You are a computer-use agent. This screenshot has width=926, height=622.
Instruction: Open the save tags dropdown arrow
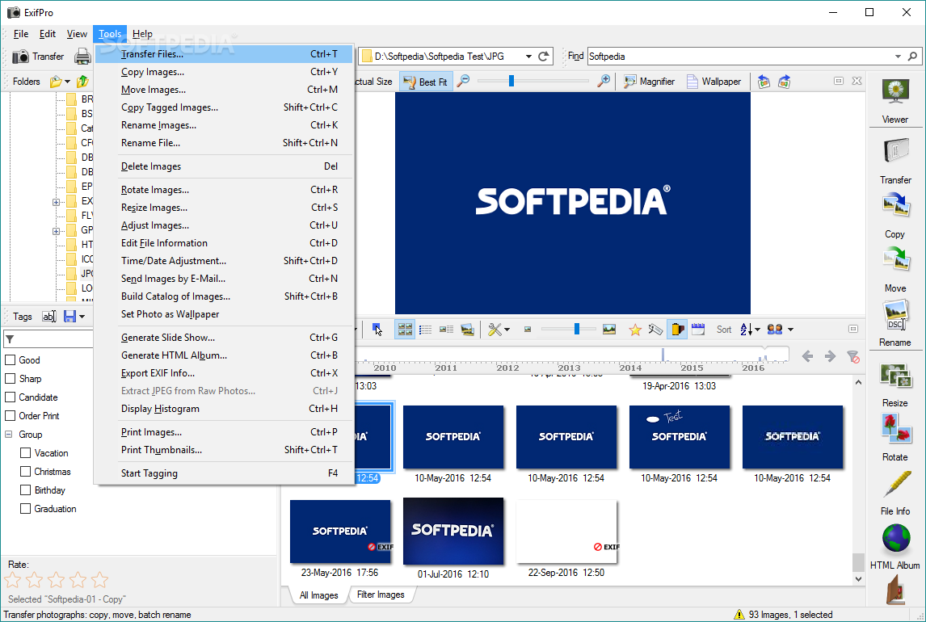pos(82,317)
